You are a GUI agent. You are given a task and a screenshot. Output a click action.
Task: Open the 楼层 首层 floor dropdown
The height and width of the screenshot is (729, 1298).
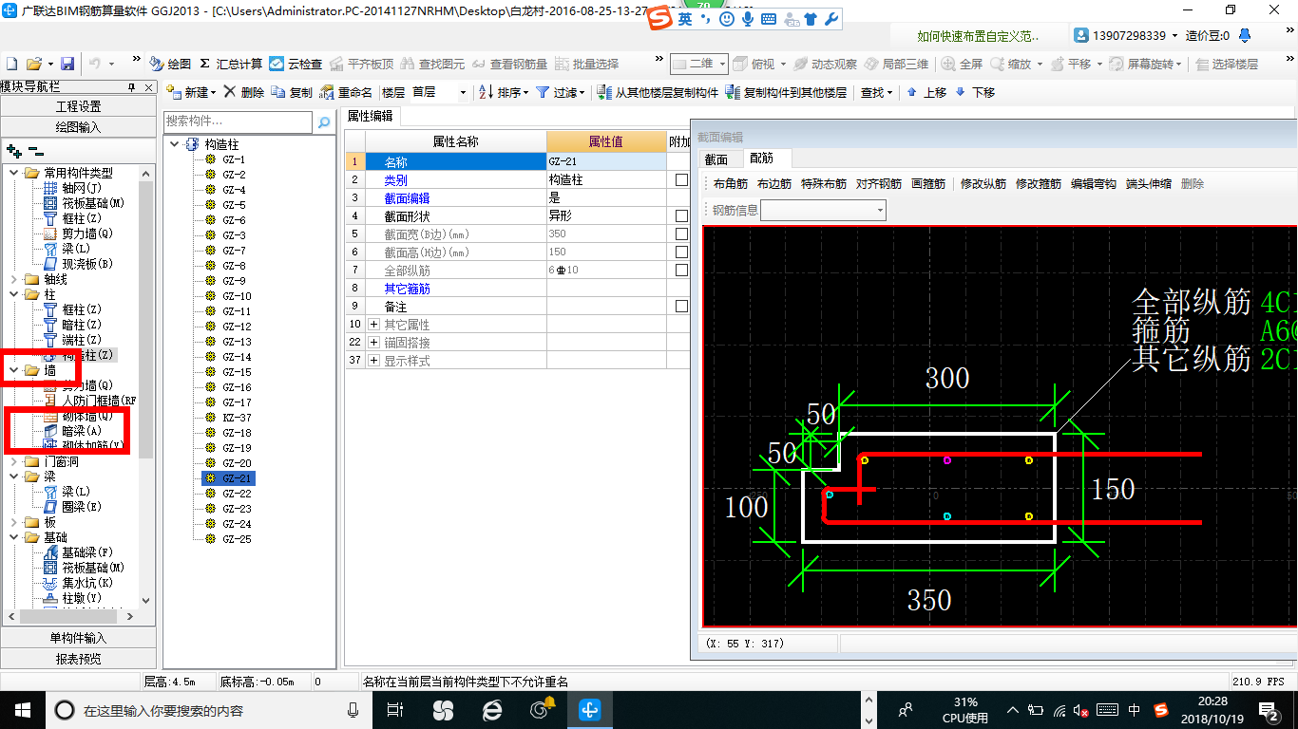(x=464, y=93)
